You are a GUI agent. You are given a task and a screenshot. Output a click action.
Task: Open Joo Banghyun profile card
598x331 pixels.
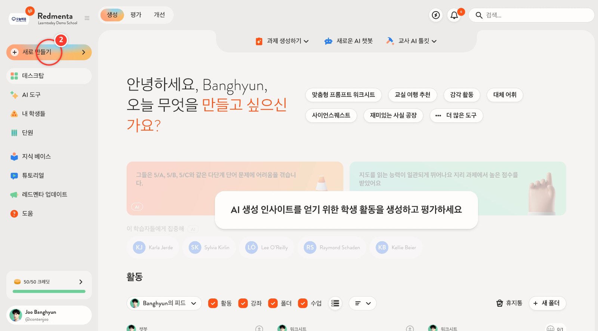coord(49,315)
